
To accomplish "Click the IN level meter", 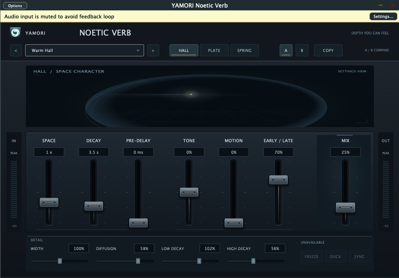I will pos(14,190).
